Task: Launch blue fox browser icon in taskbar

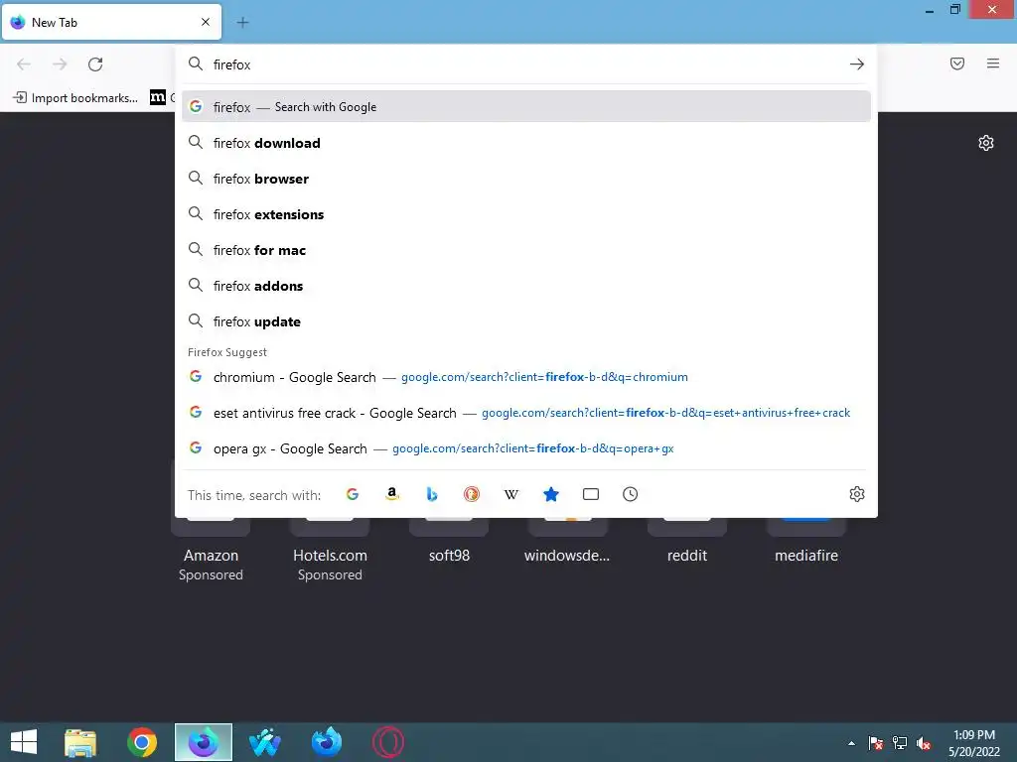Action: pyautogui.click(x=326, y=742)
